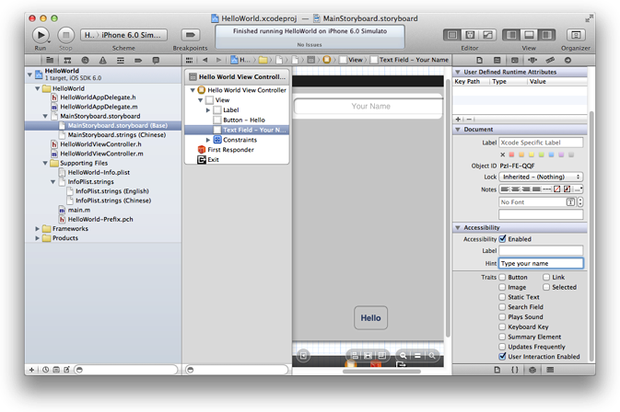The image size is (620, 412).
Task: Click the add file plus icon below navigator
Action: click(32, 369)
